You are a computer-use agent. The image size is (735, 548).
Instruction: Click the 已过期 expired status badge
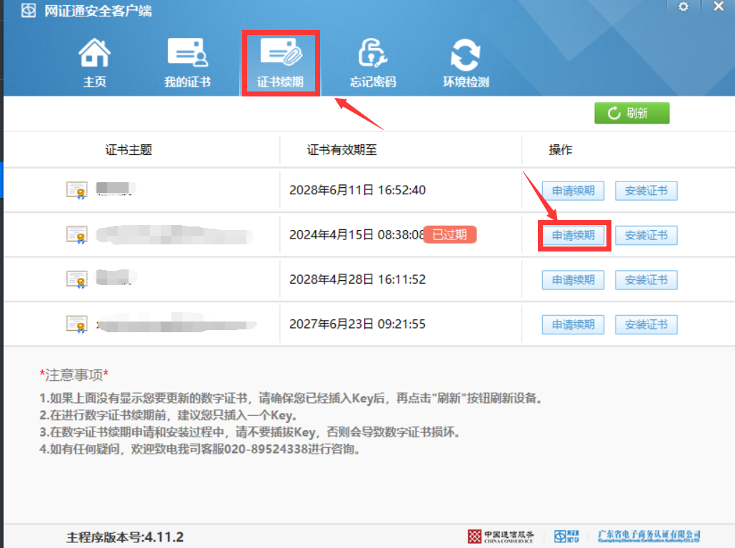point(449,234)
